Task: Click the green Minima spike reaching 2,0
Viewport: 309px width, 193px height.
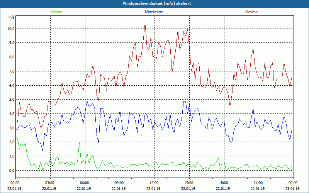Action: pyautogui.click(x=79, y=142)
